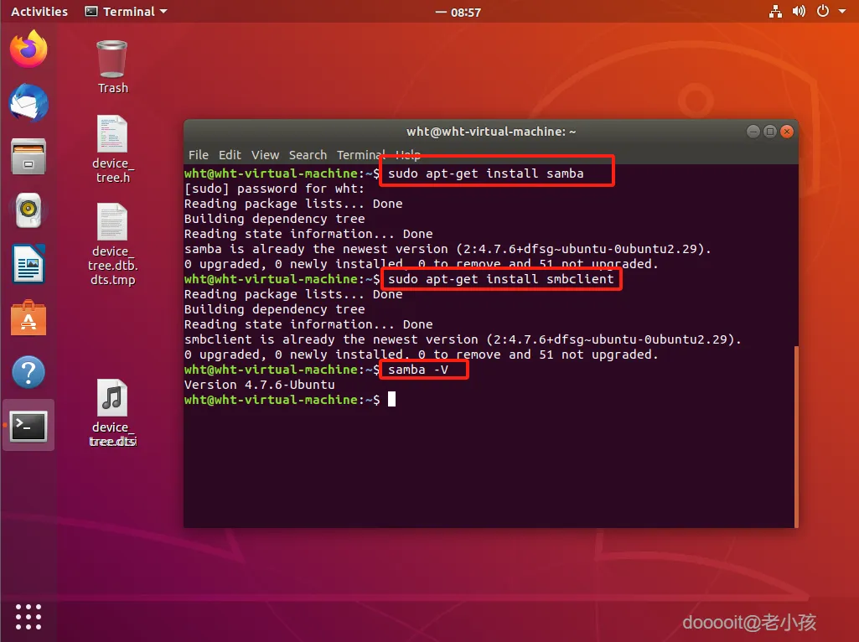Select device_tree.dtsi music-note file icon

tap(112, 413)
